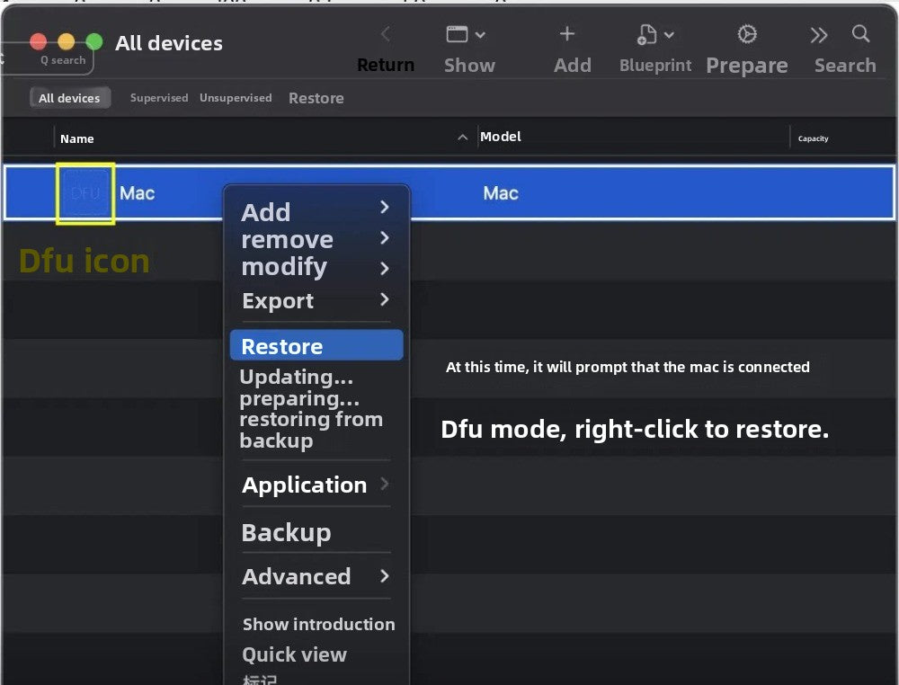Click the Model column header
The height and width of the screenshot is (685, 899).
[x=501, y=137]
